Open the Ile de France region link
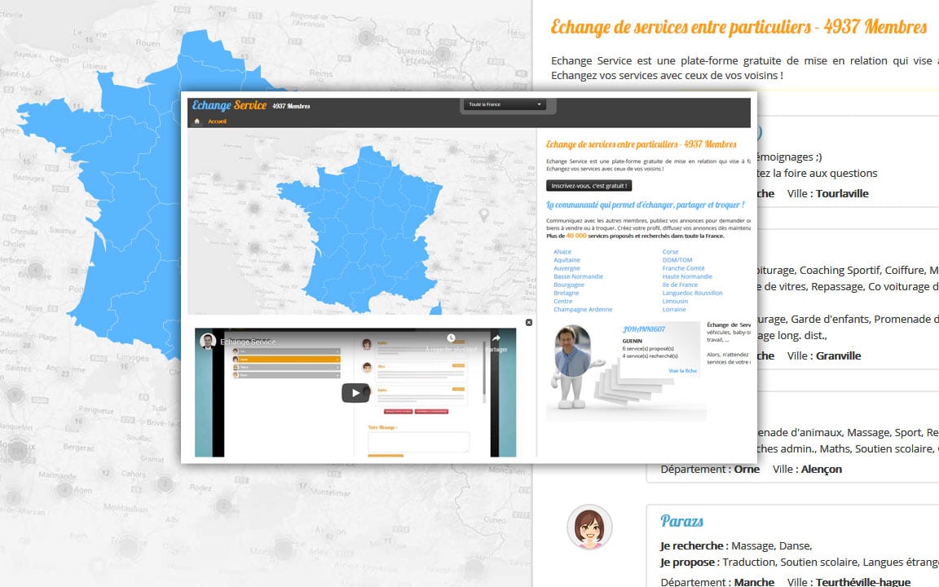This screenshot has width=939, height=587. [x=680, y=285]
